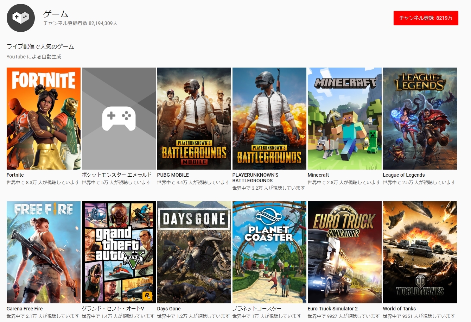This screenshot has height=322, width=471.
Task: Click the Minecraft title link
Action: (318, 175)
